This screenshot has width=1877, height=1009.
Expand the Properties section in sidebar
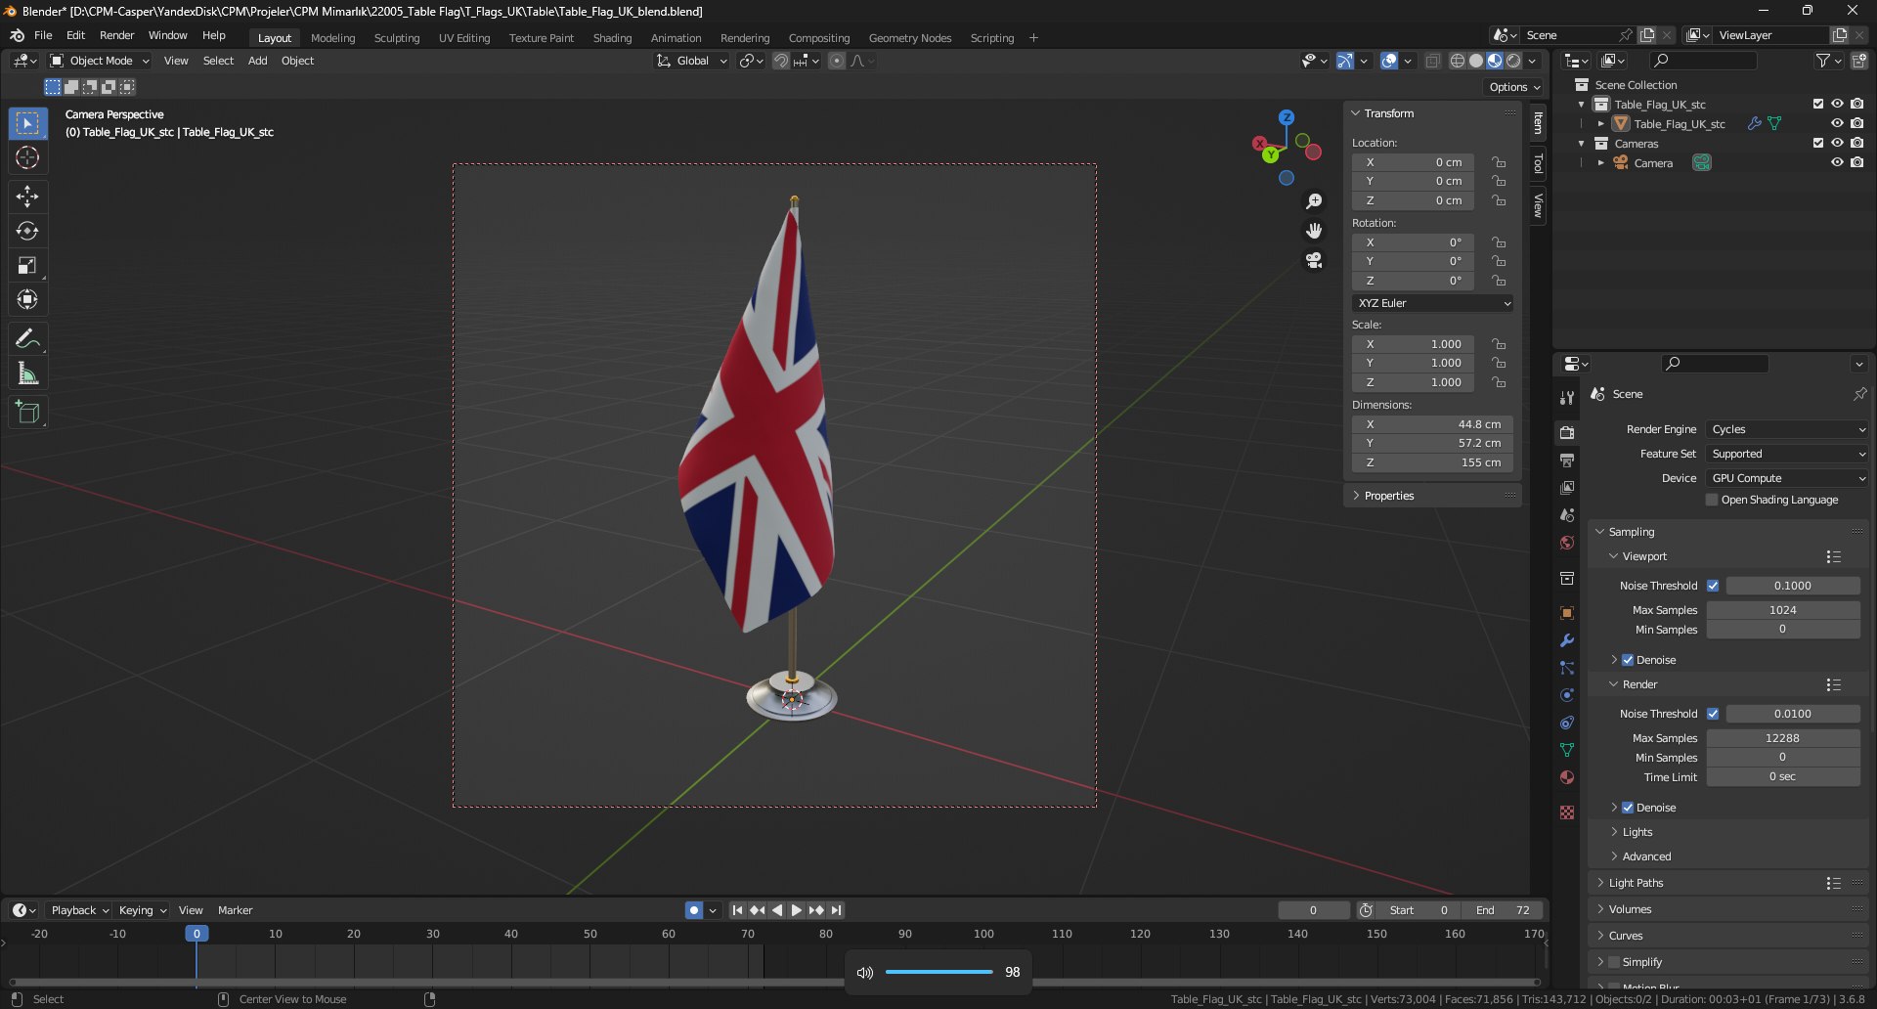tap(1388, 496)
